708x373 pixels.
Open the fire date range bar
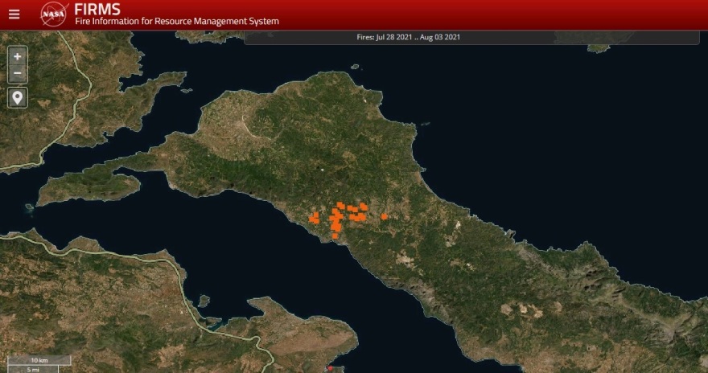[409, 37]
